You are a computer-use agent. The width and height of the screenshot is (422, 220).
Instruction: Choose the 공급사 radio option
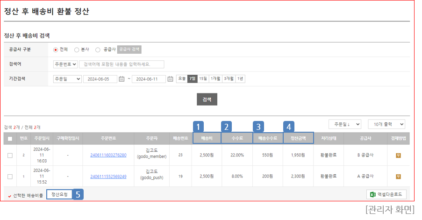pyautogui.click(x=98, y=50)
